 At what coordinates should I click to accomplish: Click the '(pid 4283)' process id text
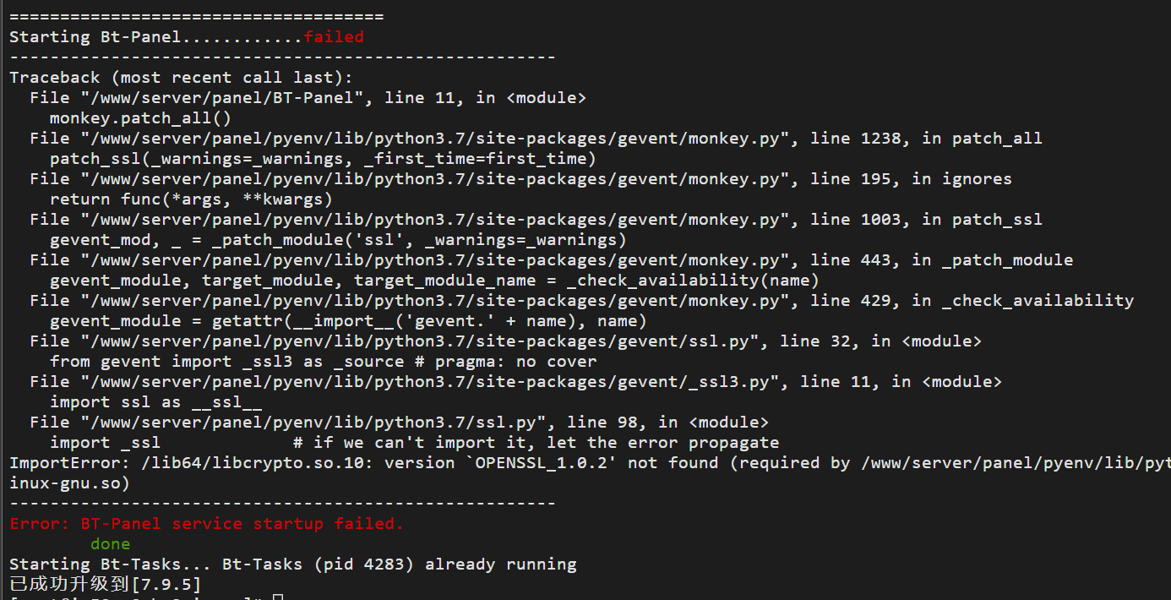pos(364,565)
